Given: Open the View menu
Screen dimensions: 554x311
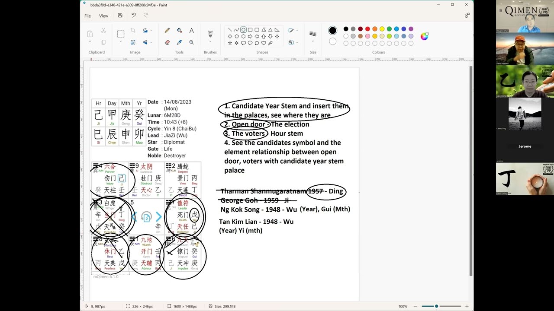Looking at the screenshot, I should click(x=103, y=16).
